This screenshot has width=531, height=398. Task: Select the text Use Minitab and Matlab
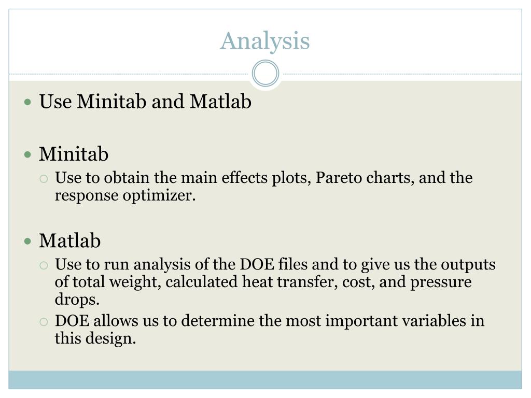[x=145, y=102]
